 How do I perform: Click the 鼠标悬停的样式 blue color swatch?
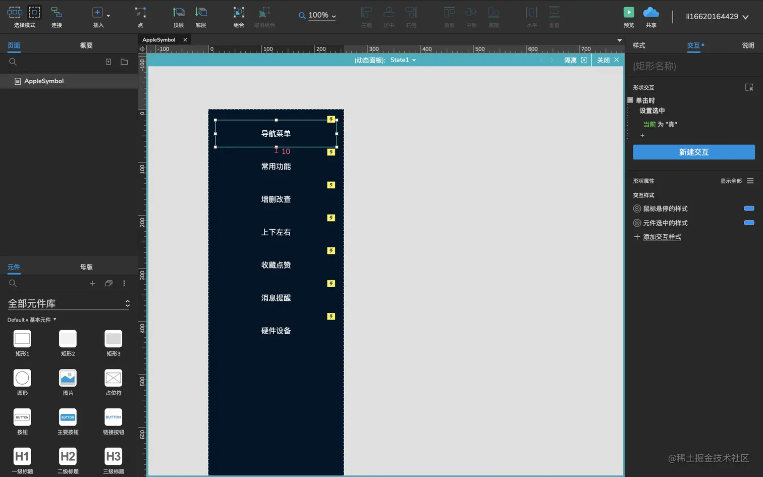749,208
